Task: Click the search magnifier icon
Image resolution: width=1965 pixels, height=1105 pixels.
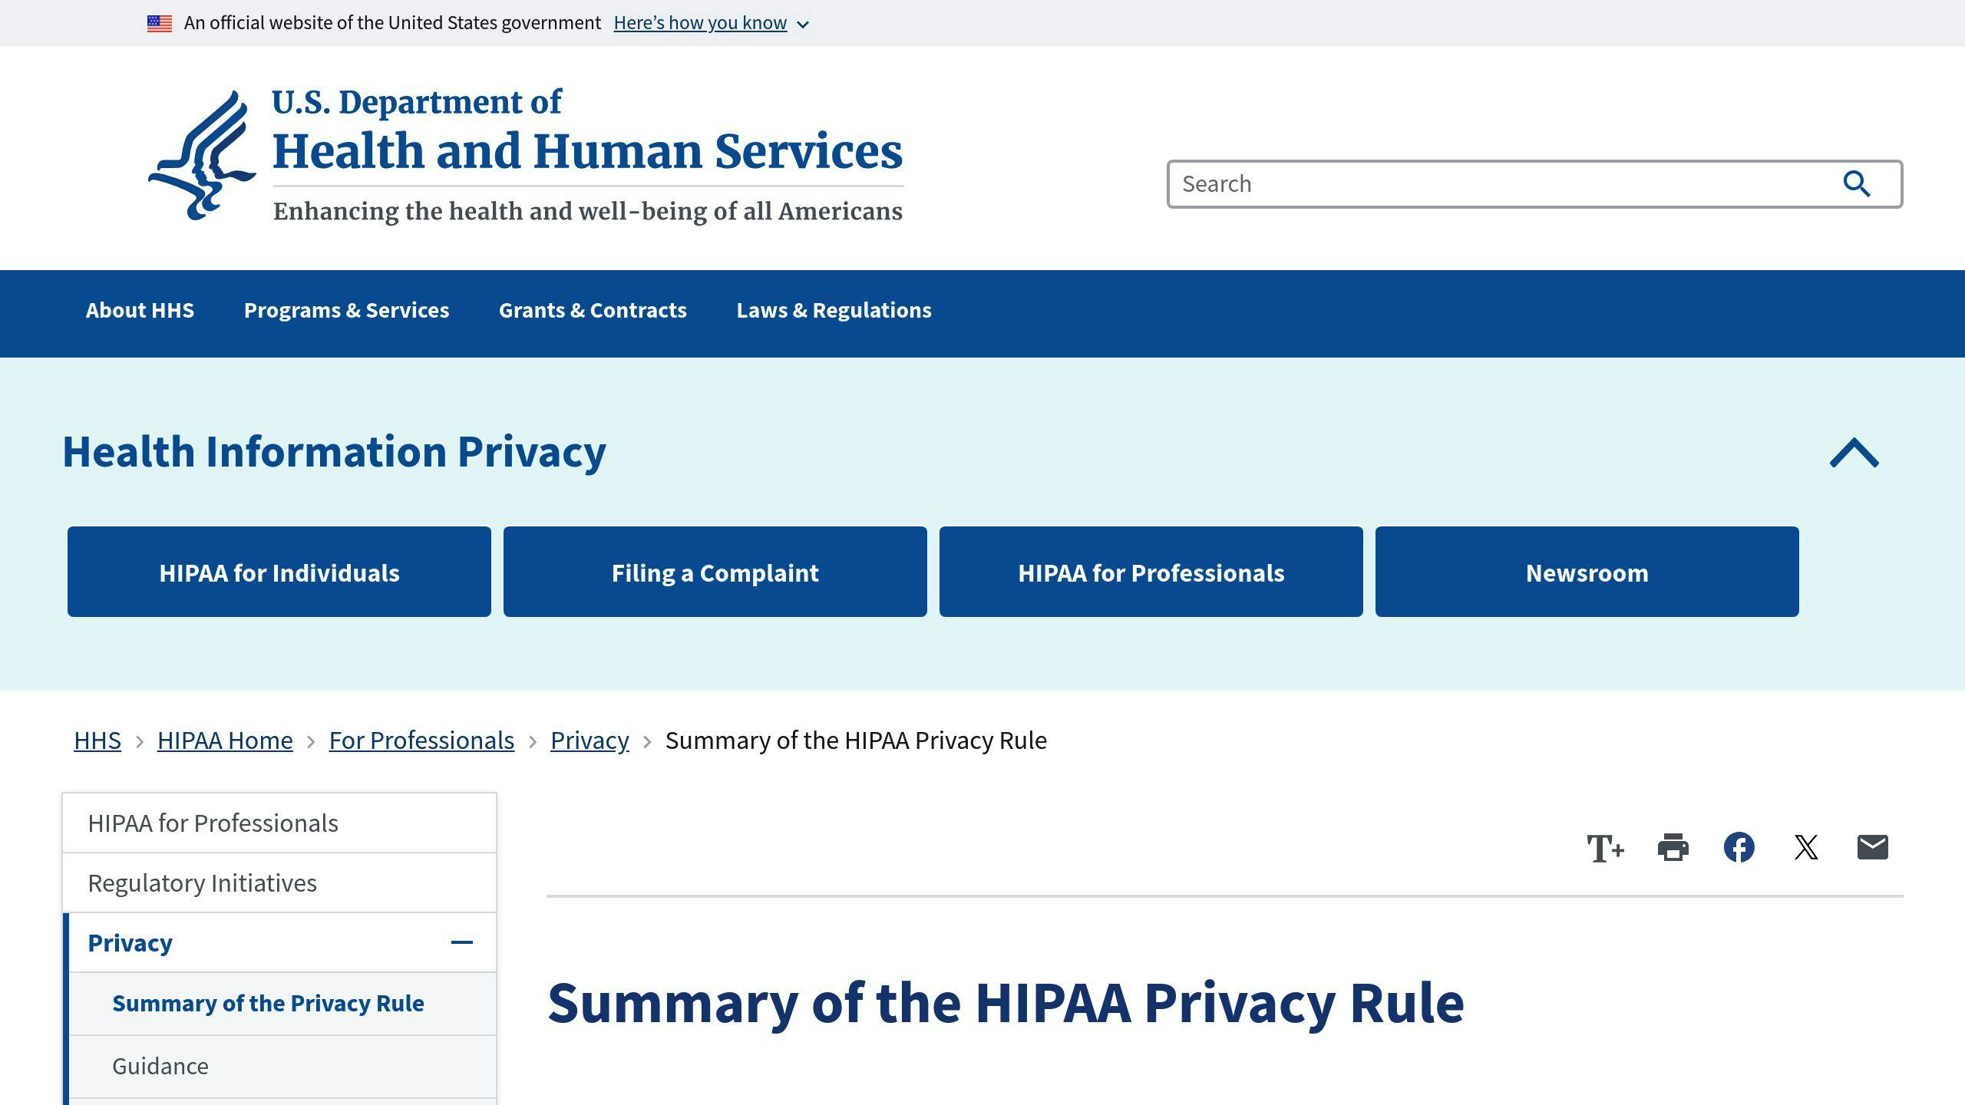Action: point(1857,184)
